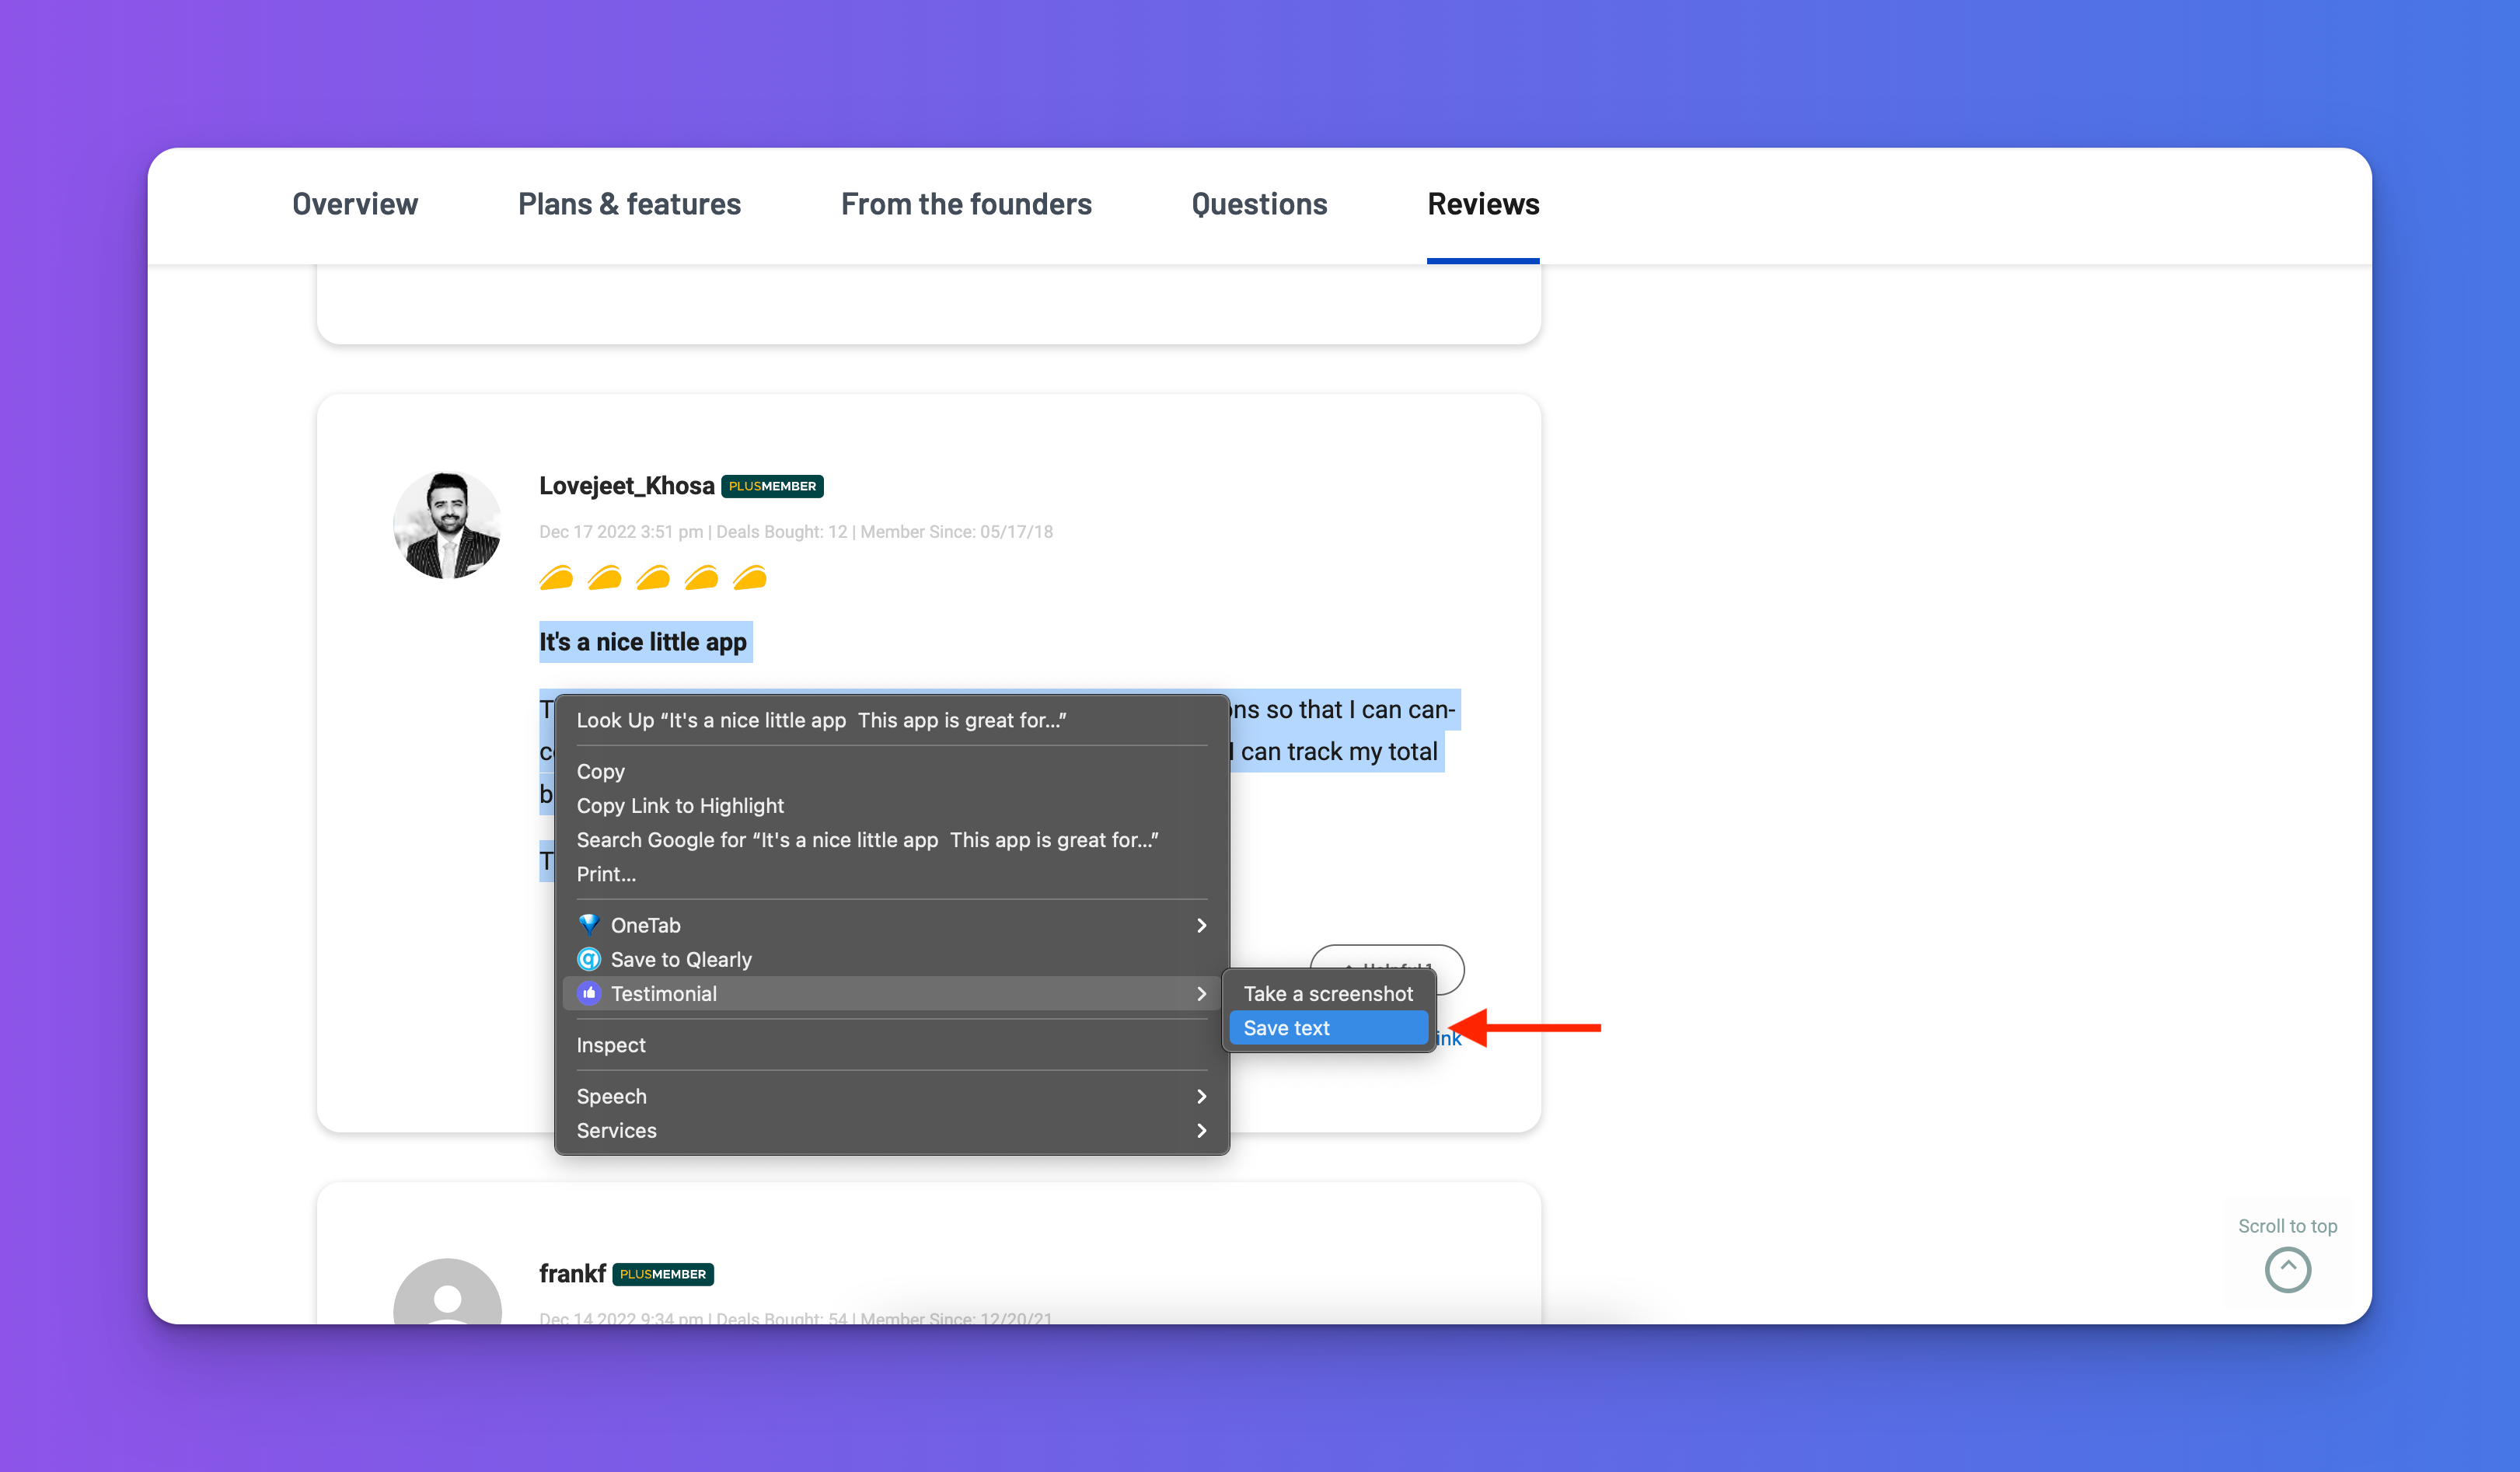Click Lovejeet_Khosa review date line
The height and width of the screenshot is (1472, 2520).
[x=796, y=532]
